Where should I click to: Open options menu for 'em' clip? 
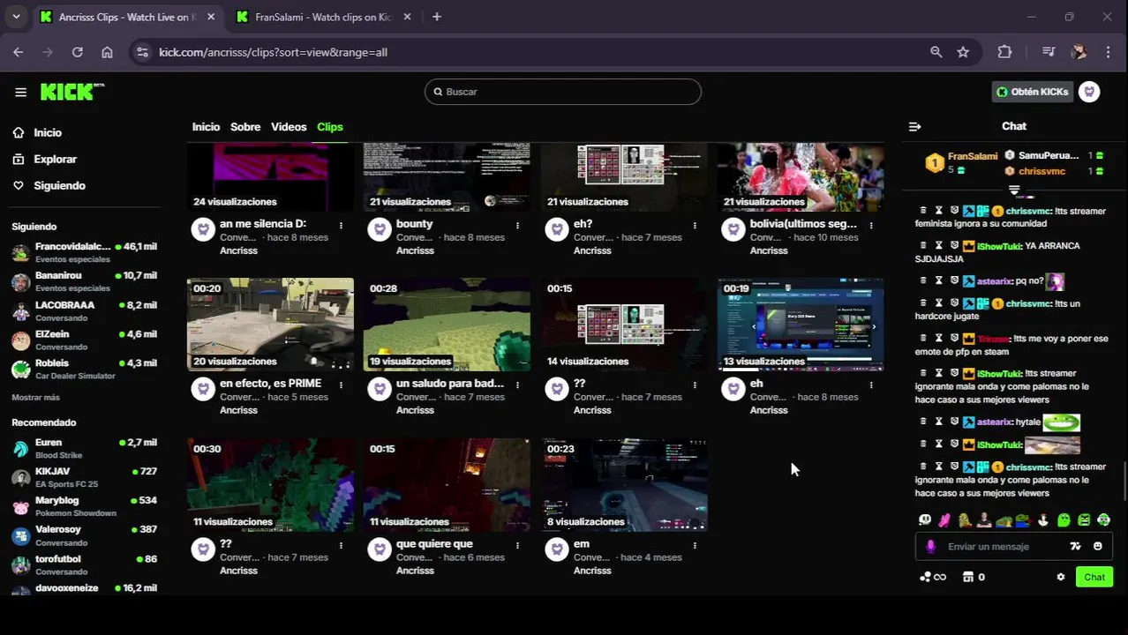click(695, 546)
